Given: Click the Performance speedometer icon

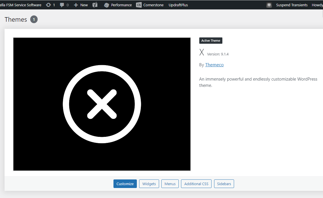Looking at the screenshot, I should 107,5.
